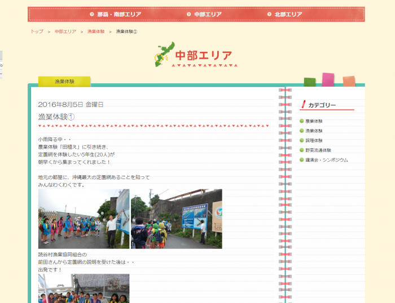
Task: Open 那覇・南部エリア in the top navigation
Action: point(119,14)
